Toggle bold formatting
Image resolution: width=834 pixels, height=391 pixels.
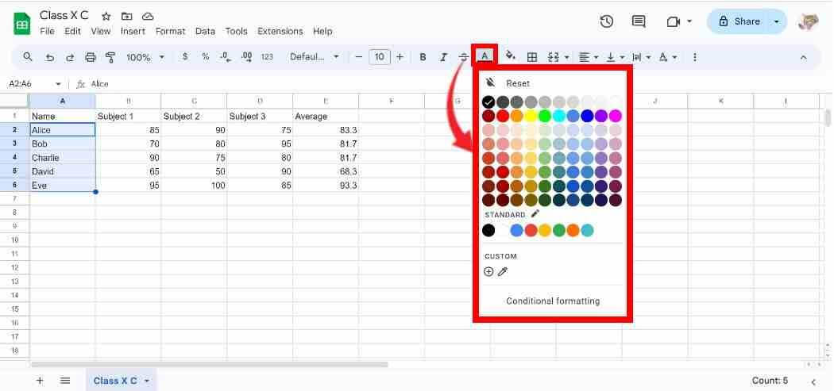click(423, 57)
